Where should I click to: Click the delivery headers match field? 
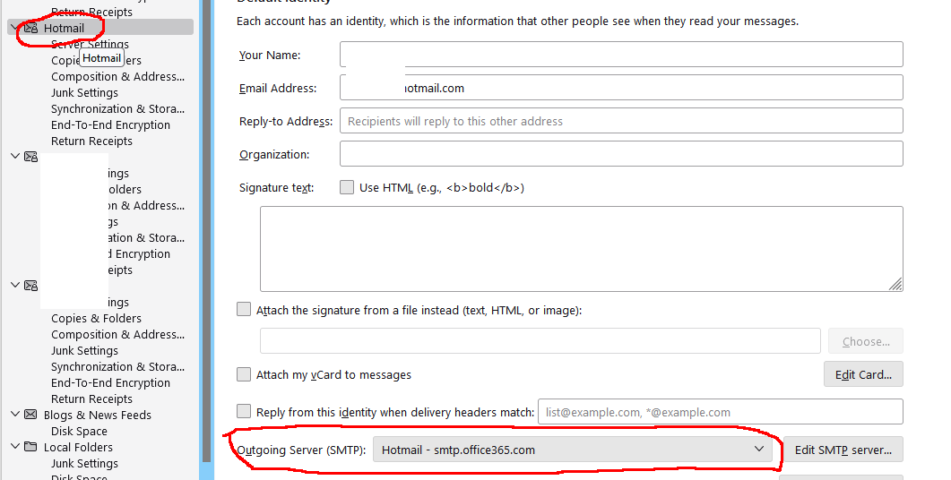coord(721,412)
